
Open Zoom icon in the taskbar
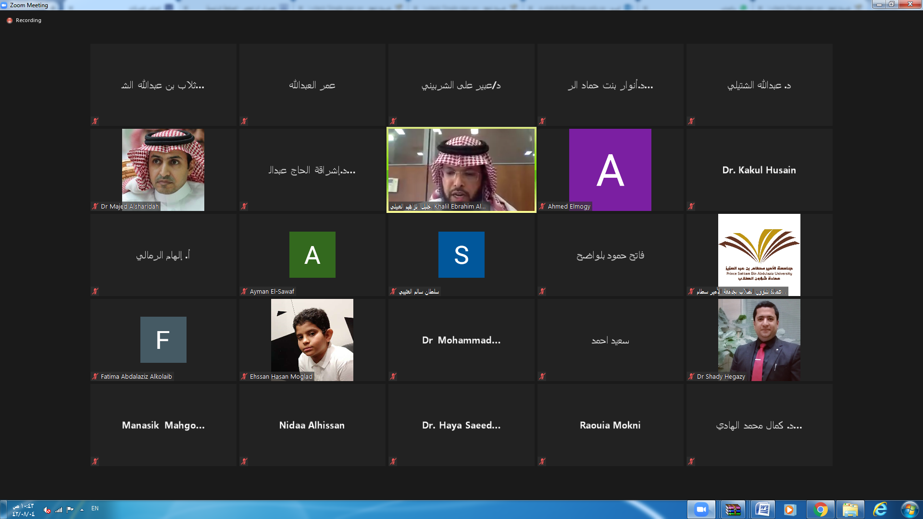(701, 509)
